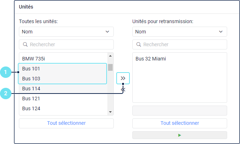Image resolution: width=240 pixels, height=144 pixels.
Task: Click the all units list scrollbar thumb
Action: [111, 67]
